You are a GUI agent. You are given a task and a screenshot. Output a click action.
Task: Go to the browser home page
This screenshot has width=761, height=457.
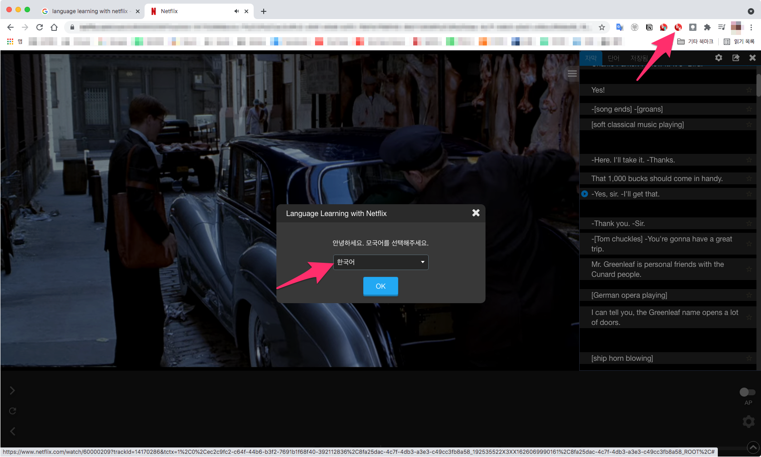(54, 27)
